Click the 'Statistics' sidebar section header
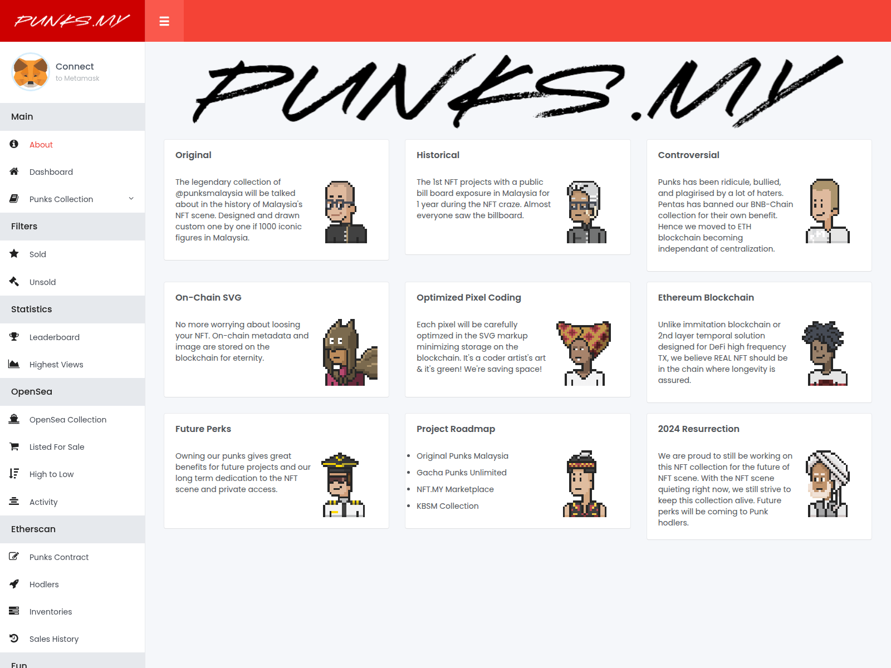This screenshot has height=668, width=891. pyautogui.click(x=72, y=310)
